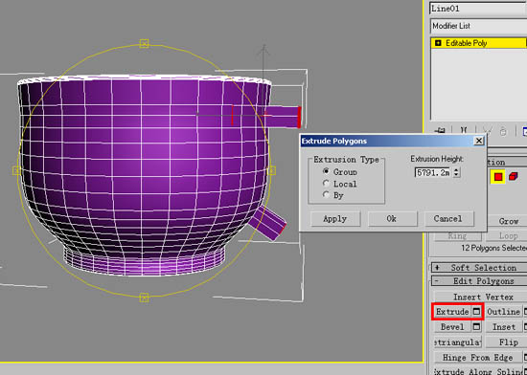The width and height of the screenshot is (527, 375).
Task: Select the Polygon sub-object level icon
Action: click(498, 177)
